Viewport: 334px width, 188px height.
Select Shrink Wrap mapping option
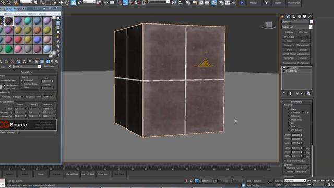click(289, 120)
